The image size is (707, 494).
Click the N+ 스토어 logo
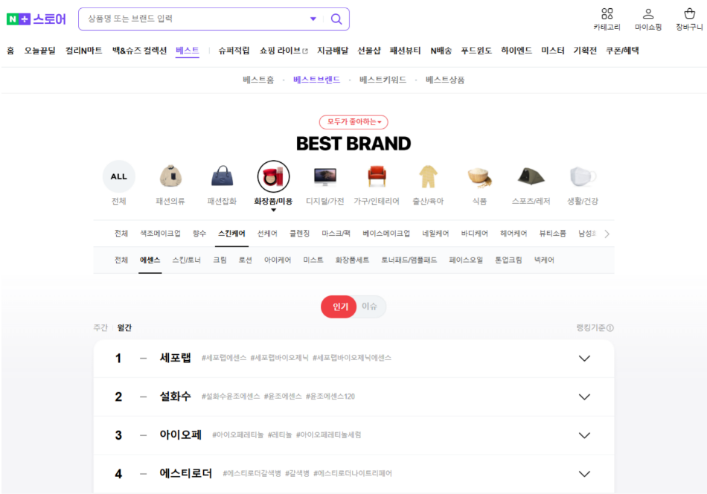point(36,19)
